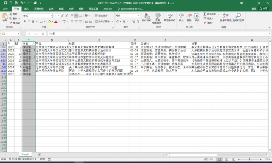Click the Sign in (登录) link

pyautogui.click(x=254, y=9)
